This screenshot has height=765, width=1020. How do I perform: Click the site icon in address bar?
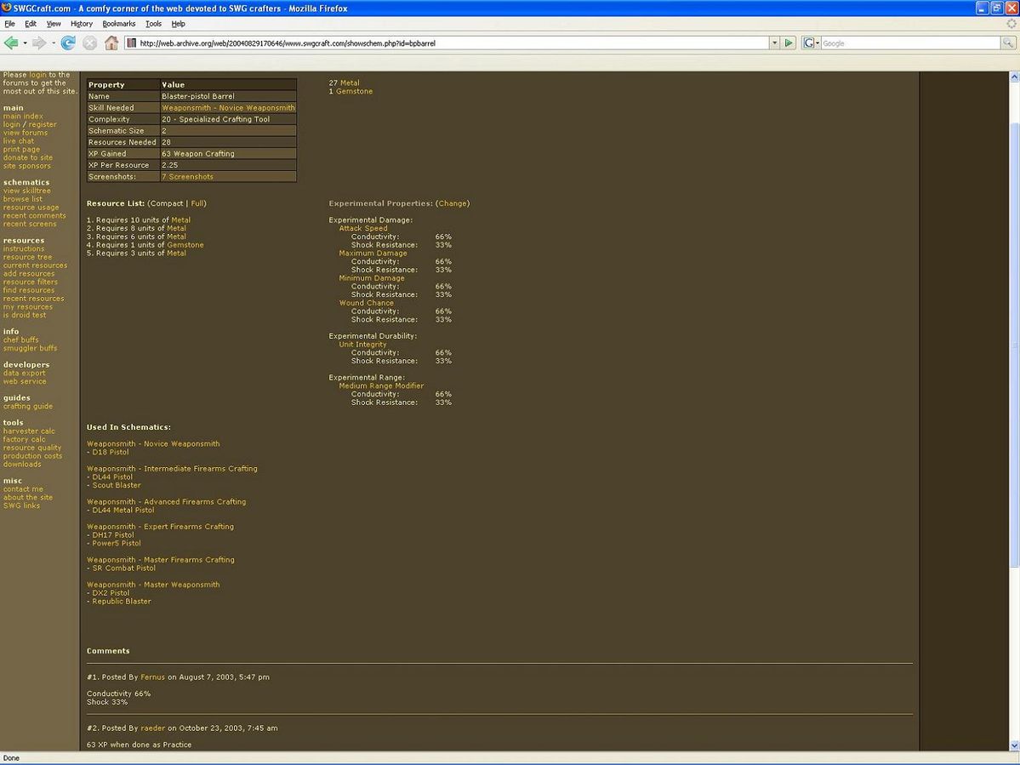point(132,43)
